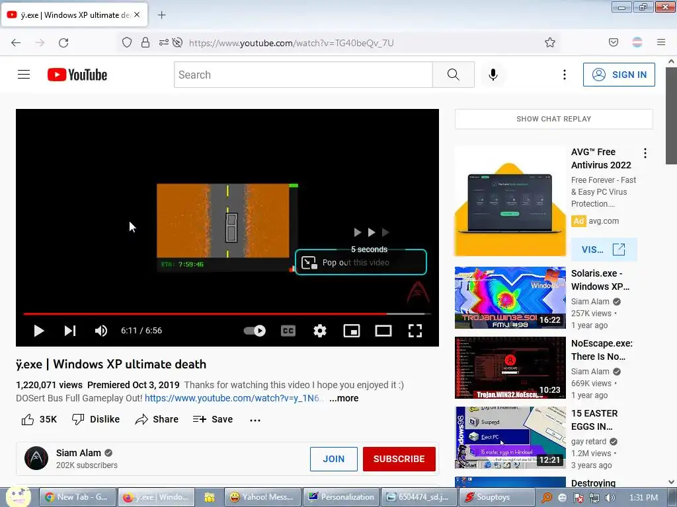Toggle closed captions CC

click(x=288, y=331)
